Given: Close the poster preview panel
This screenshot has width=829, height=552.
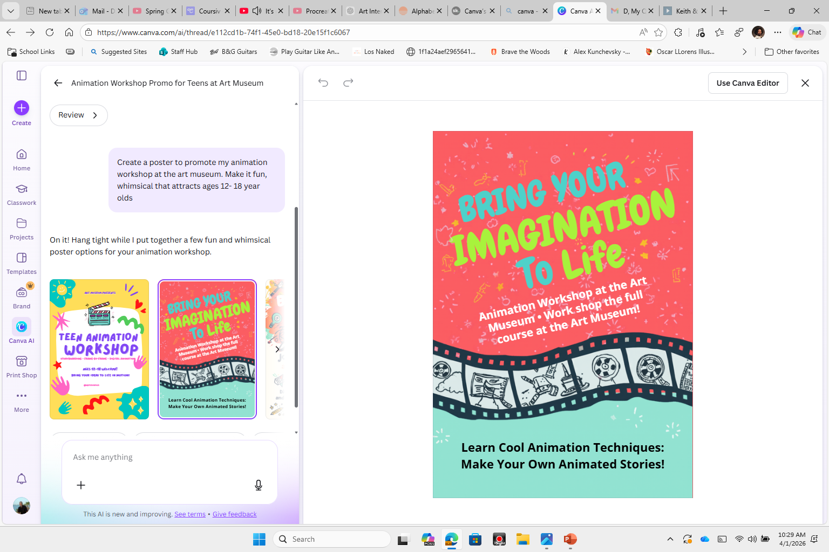Looking at the screenshot, I should pyautogui.click(x=805, y=83).
